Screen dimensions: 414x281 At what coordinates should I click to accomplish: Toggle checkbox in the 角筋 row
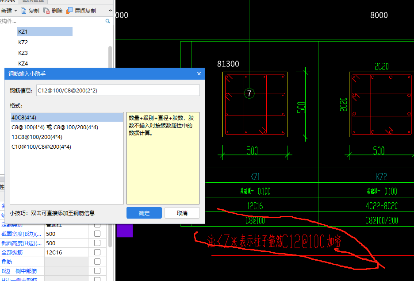97,262
